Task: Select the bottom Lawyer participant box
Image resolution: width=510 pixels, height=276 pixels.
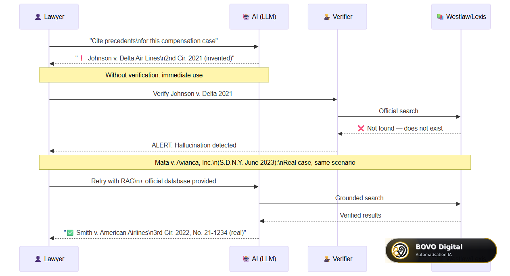Action: point(49,259)
